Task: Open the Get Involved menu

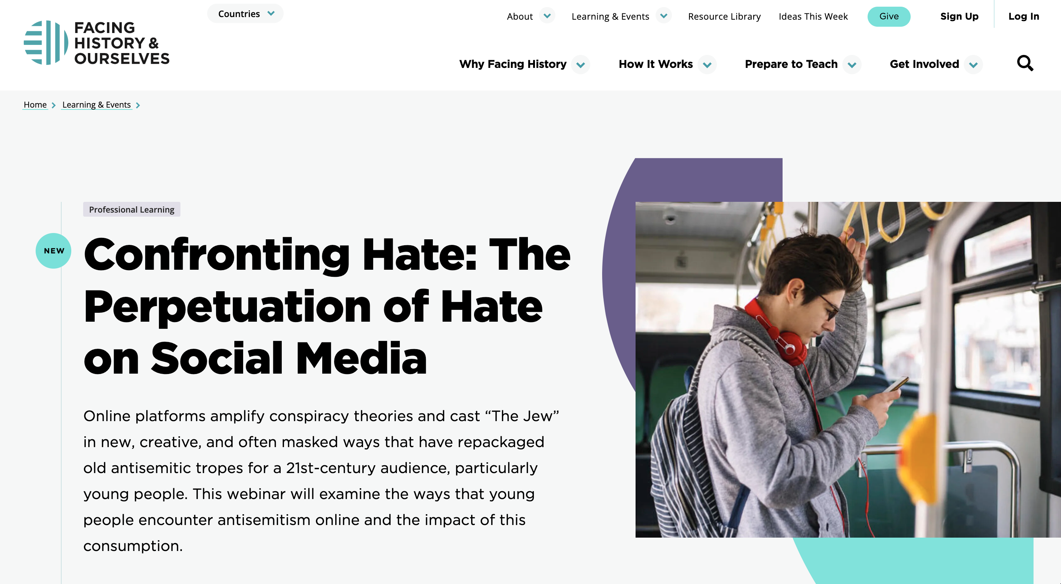Action: point(924,64)
